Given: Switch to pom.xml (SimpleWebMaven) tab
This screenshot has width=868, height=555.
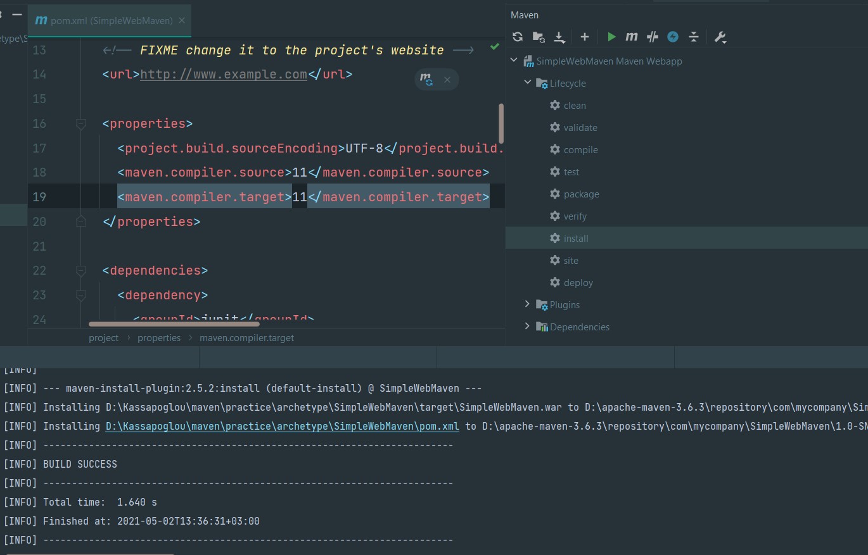Looking at the screenshot, I should click(x=111, y=21).
